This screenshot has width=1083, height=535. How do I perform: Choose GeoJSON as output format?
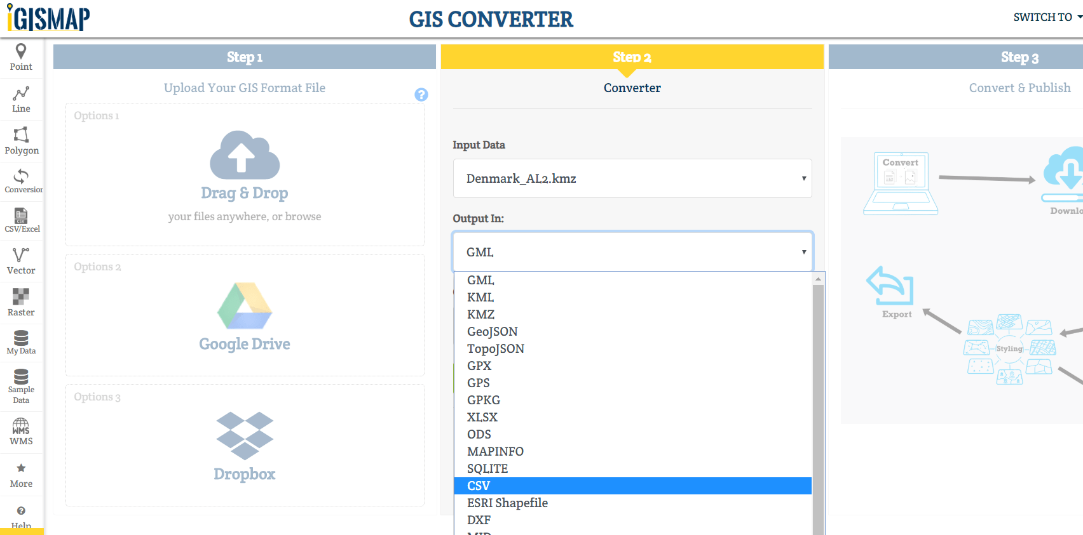click(x=493, y=331)
